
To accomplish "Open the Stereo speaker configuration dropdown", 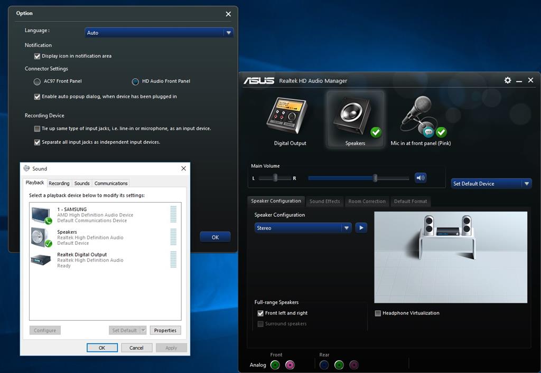I will pos(303,228).
